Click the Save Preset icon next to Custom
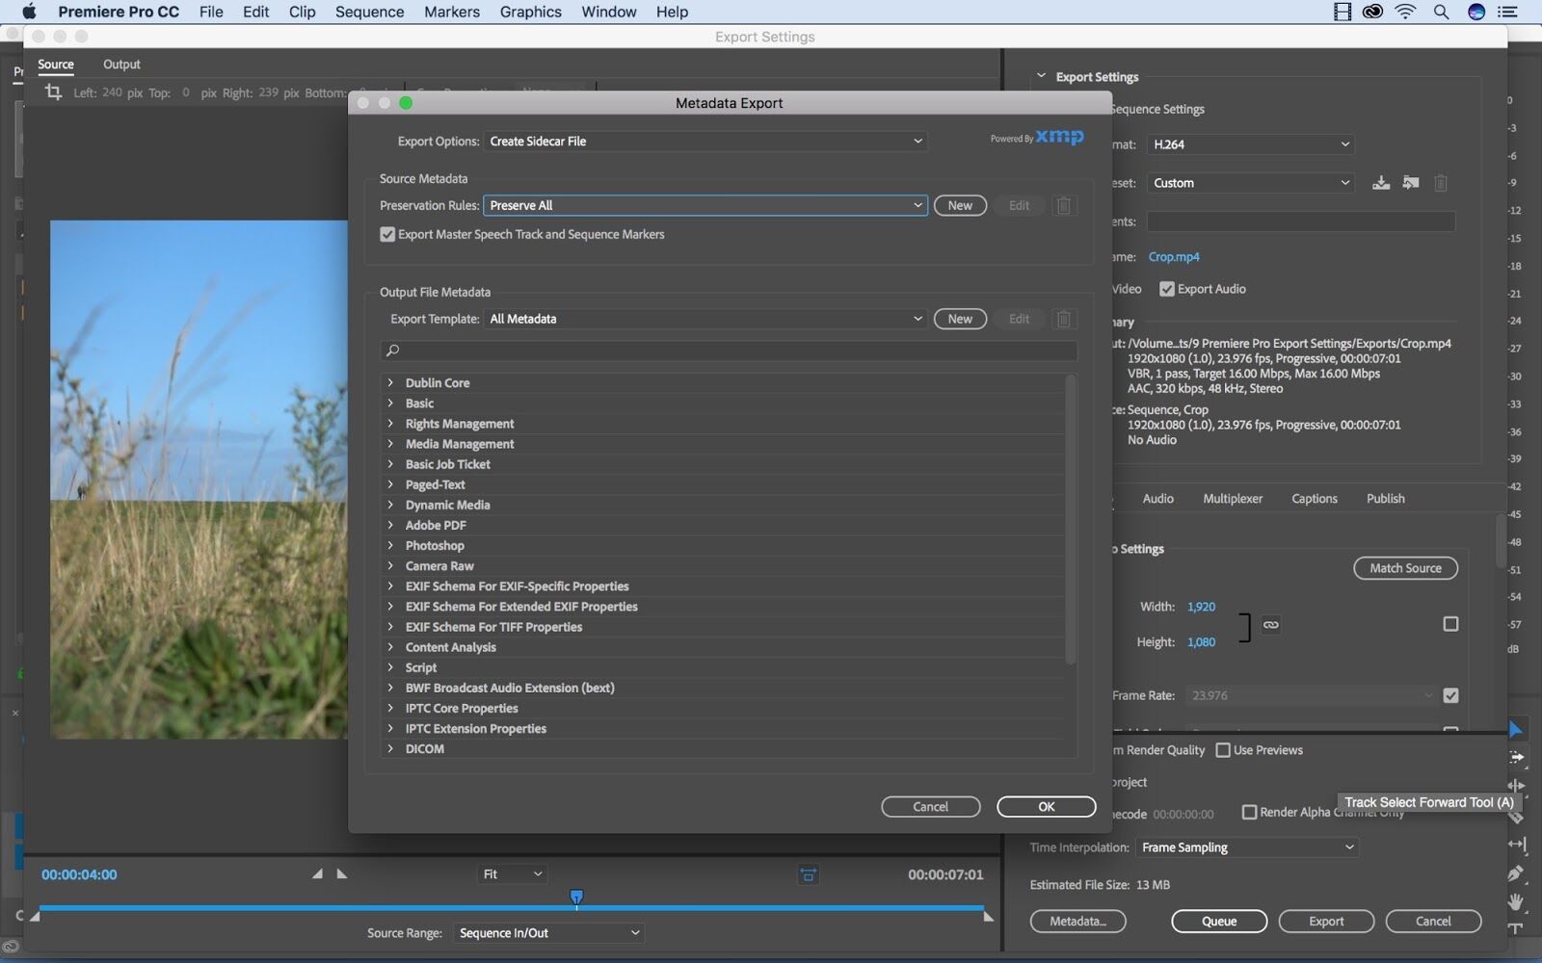 click(1381, 182)
